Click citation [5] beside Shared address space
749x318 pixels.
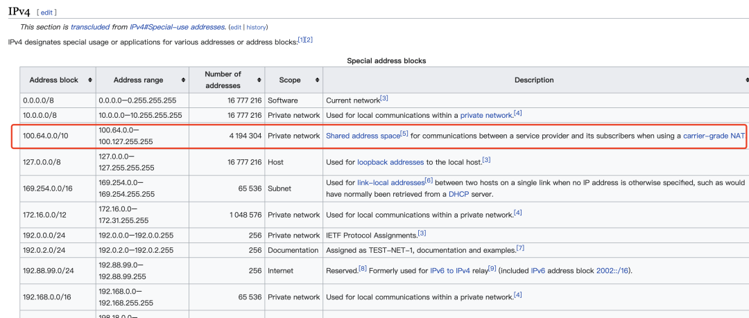404,134
